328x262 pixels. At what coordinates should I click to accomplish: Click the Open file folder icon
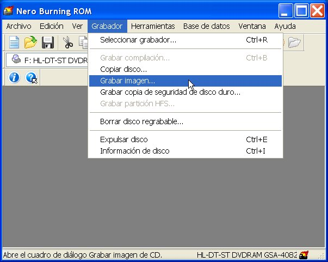(x=30, y=42)
